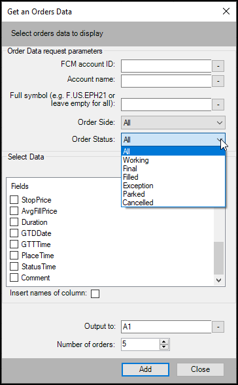Click the Close button
Screen dimensions: 238x385
(x=200, y=369)
